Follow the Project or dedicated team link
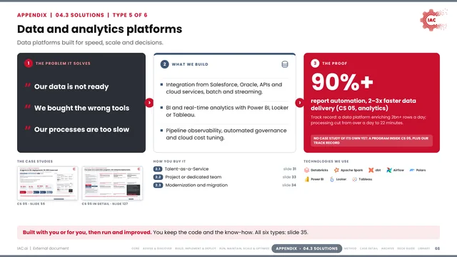457x257 pixels. click(x=194, y=177)
